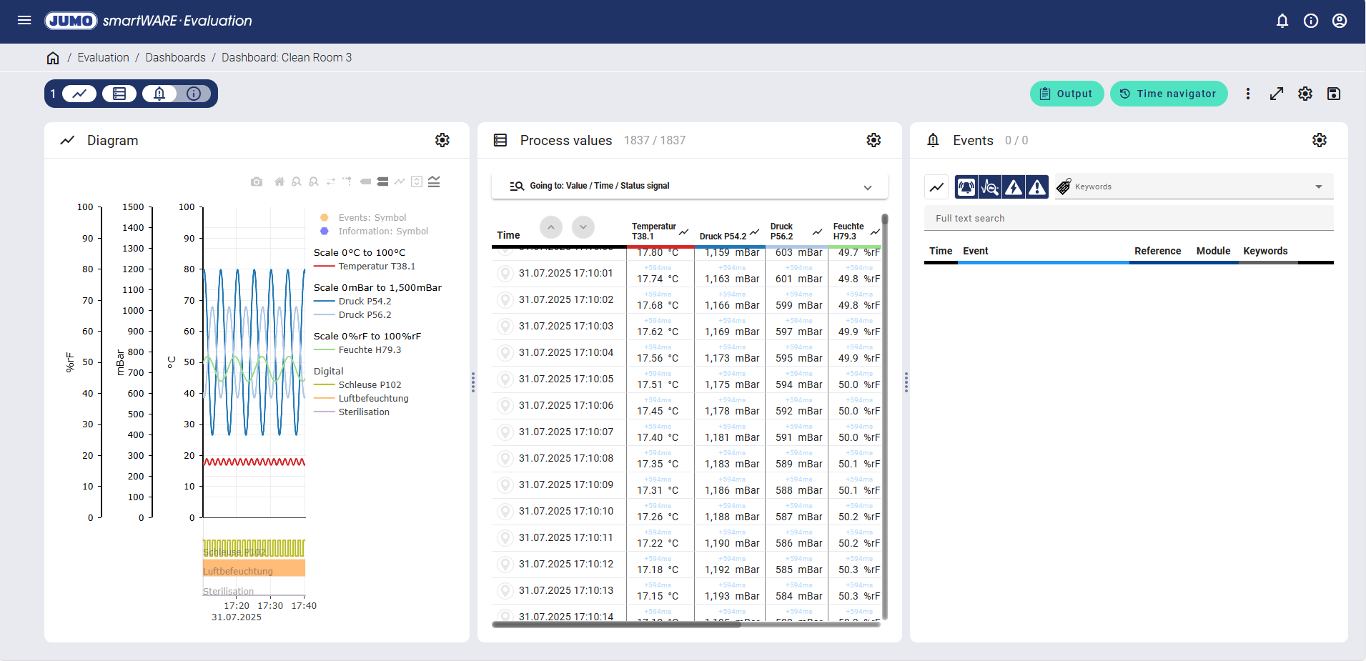Reset the diagram view with the home icon

(x=279, y=182)
